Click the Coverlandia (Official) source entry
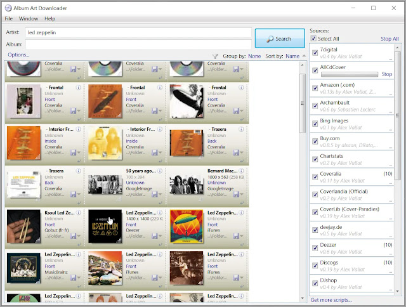This screenshot has width=406, height=307. tap(351, 195)
